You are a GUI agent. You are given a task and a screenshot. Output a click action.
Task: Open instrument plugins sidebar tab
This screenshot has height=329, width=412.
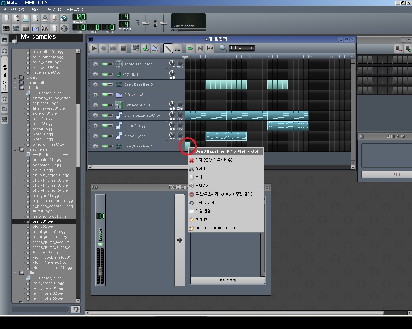click(5, 40)
